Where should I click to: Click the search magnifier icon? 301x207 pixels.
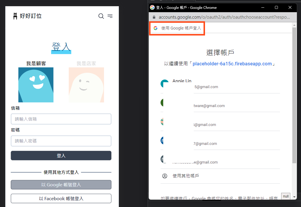click(101, 16)
